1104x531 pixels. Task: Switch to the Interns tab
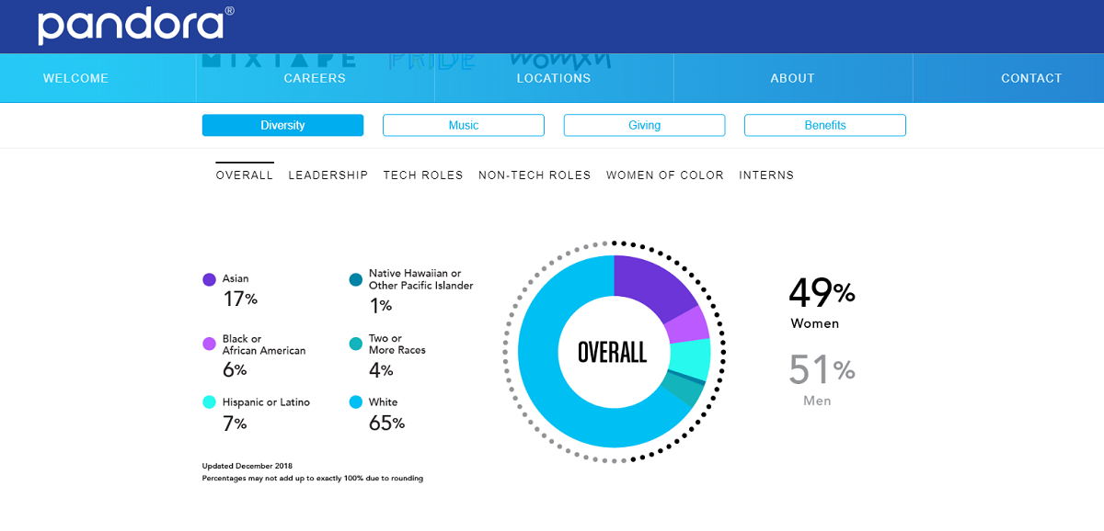pos(766,175)
